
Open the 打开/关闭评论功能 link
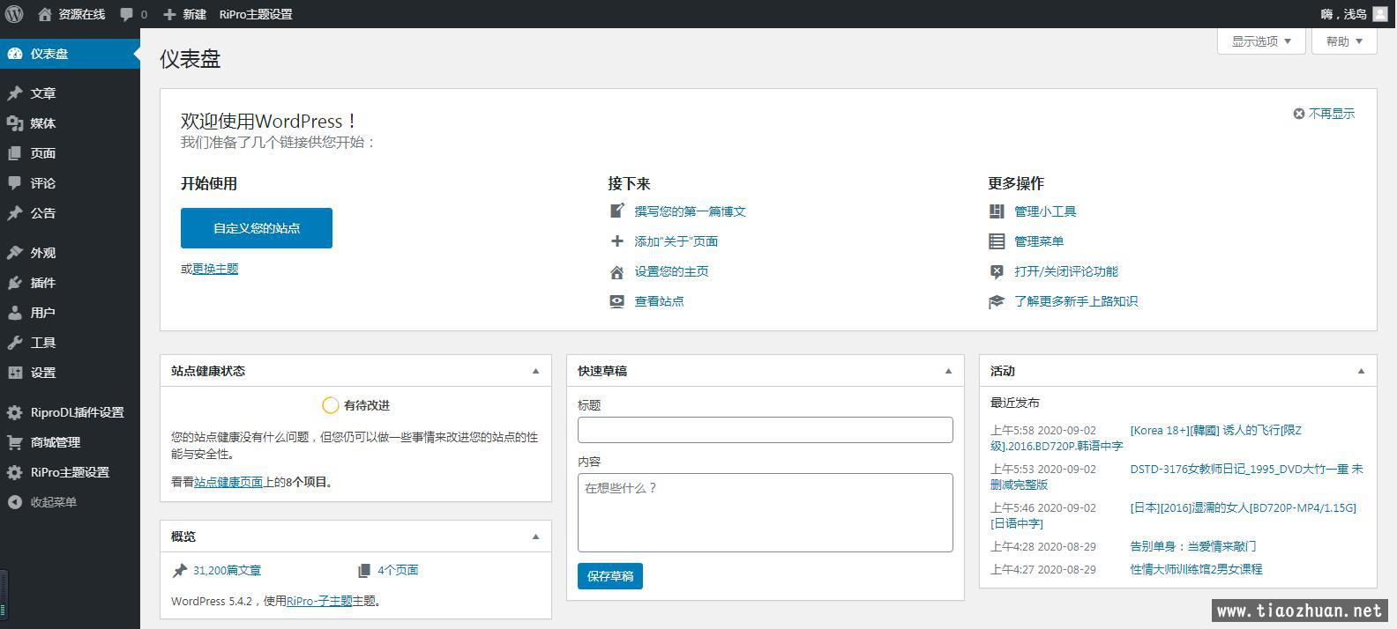pyautogui.click(x=1066, y=271)
